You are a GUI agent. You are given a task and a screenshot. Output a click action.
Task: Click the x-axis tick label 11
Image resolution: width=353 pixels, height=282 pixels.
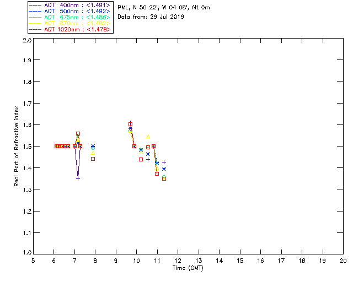point(157,261)
